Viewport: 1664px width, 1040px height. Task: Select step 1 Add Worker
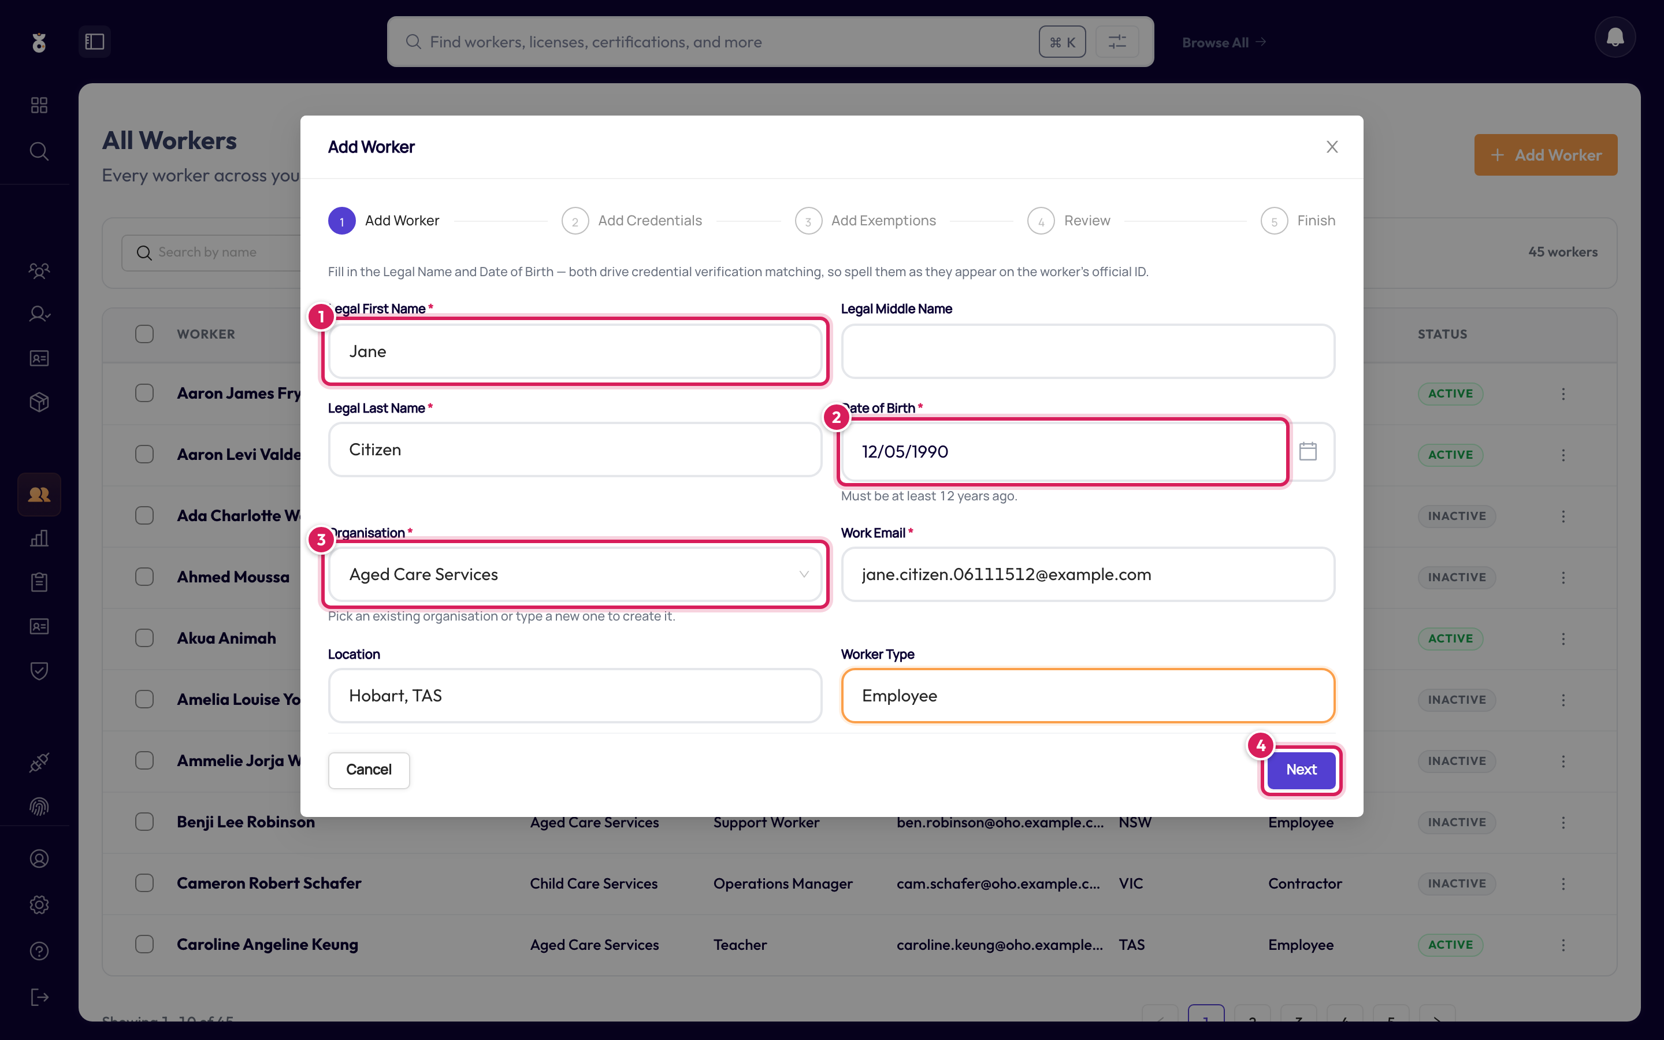[x=384, y=221]
